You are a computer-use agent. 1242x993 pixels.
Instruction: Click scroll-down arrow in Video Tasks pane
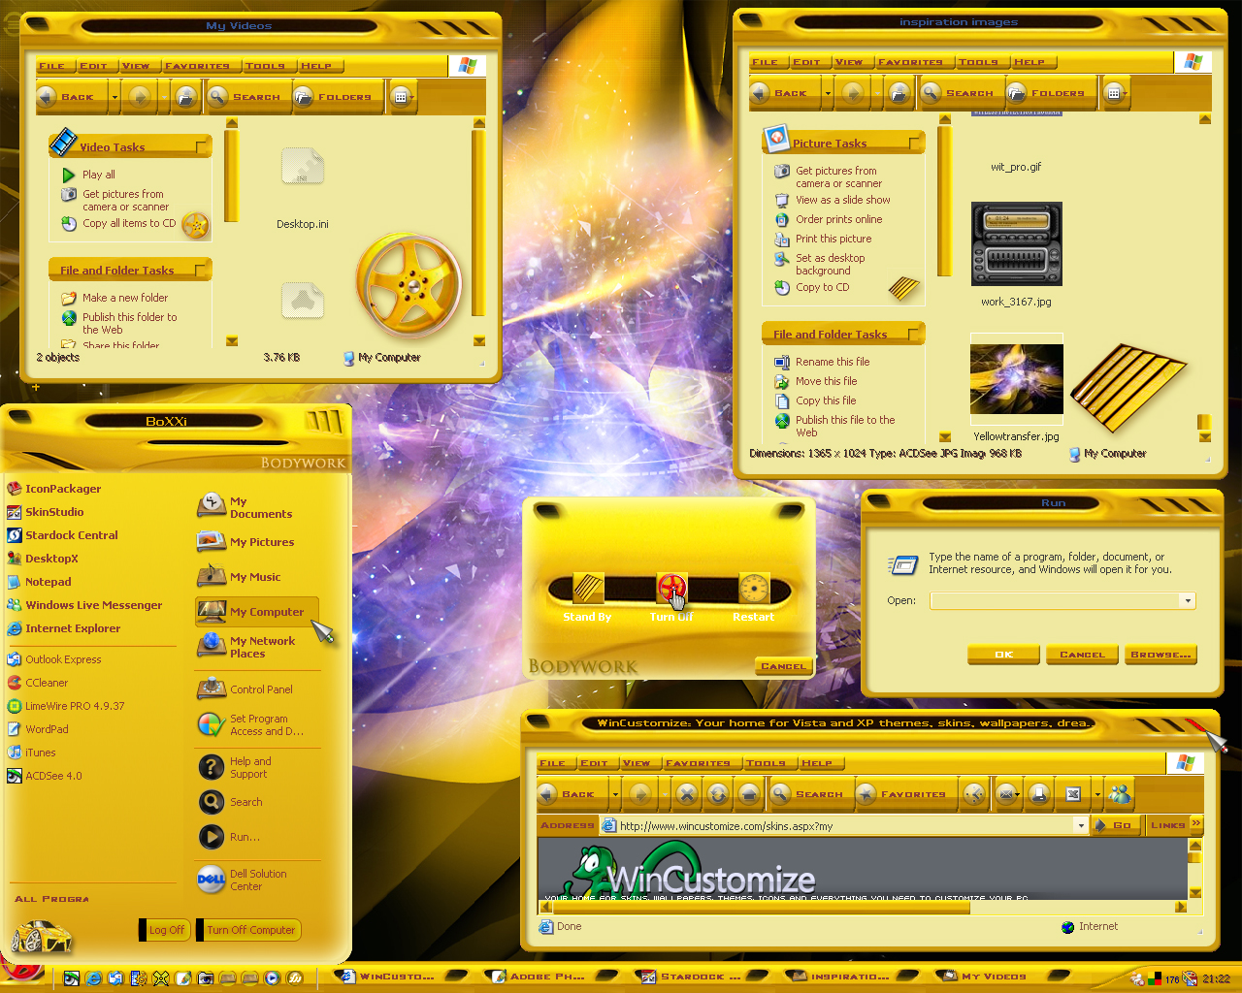pyautogui.click(x=232, y=340)
